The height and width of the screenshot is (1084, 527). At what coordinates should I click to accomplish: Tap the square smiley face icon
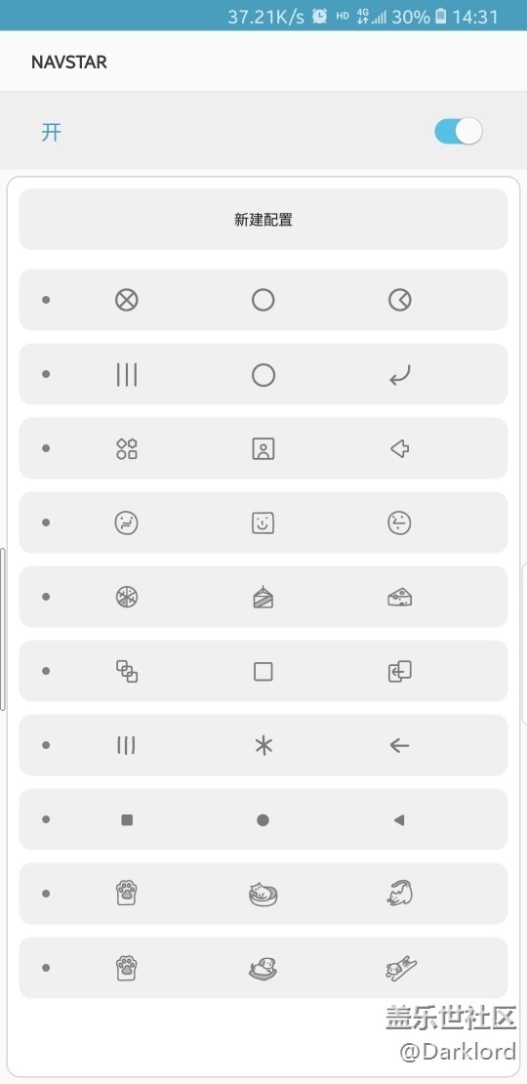coord(263,522)
